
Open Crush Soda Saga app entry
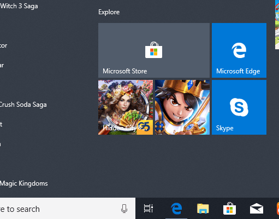[x=23, y=105]
